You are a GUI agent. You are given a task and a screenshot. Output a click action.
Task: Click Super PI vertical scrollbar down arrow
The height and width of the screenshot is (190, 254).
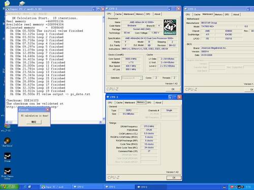(104, 119)
